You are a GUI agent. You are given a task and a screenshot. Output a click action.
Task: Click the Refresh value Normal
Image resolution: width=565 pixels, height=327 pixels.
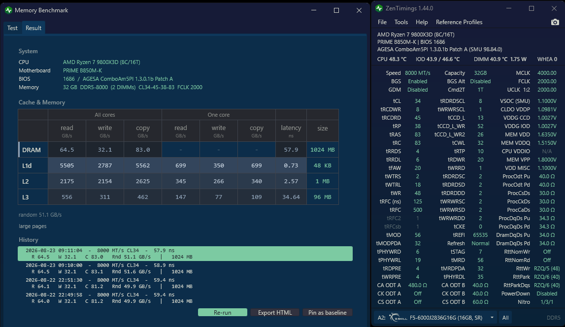click(480, 243)
